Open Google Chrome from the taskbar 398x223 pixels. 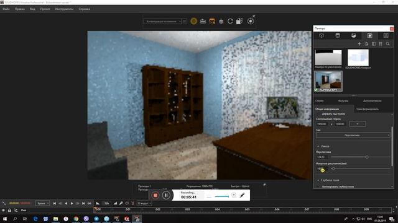click(76, 219)
